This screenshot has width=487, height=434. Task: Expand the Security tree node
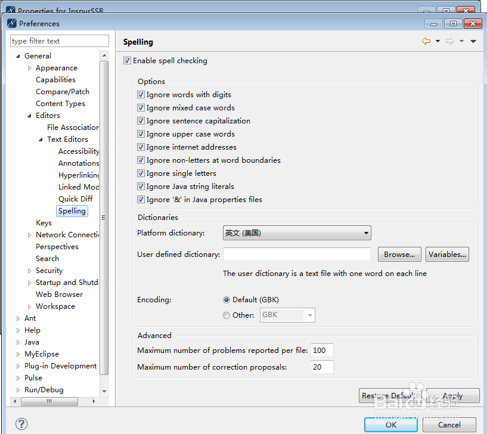(29, 271)
